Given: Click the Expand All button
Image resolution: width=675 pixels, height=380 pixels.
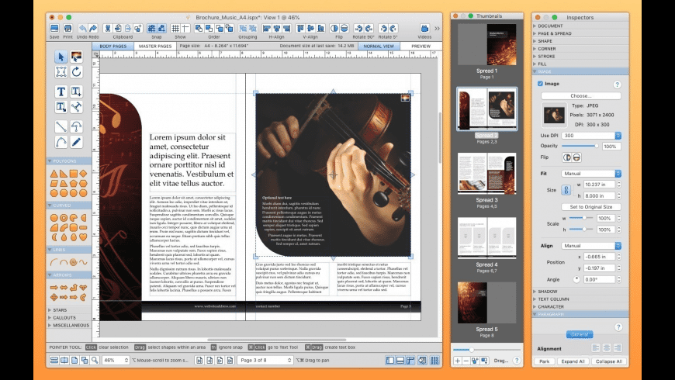Looking at the screenshot, I should pos(573,361).
